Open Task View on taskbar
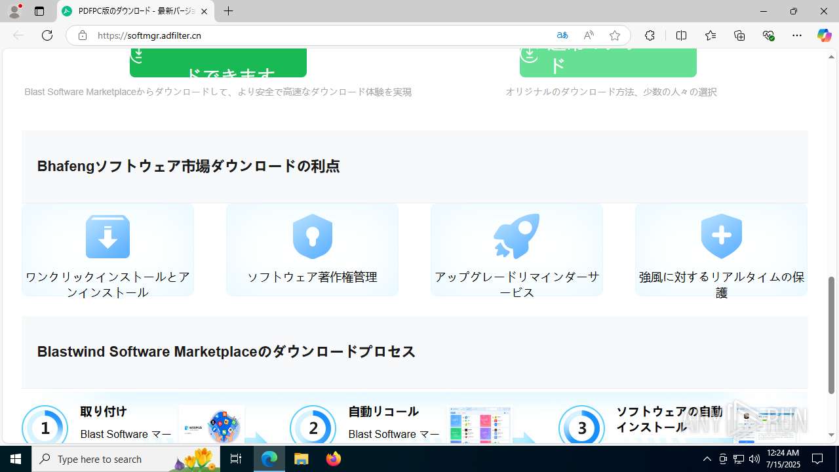The image size is (839, 472). coord(236,459)
